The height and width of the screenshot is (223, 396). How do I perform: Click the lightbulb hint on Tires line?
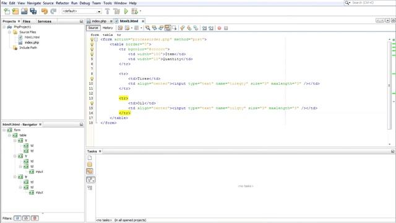point(92,79)
